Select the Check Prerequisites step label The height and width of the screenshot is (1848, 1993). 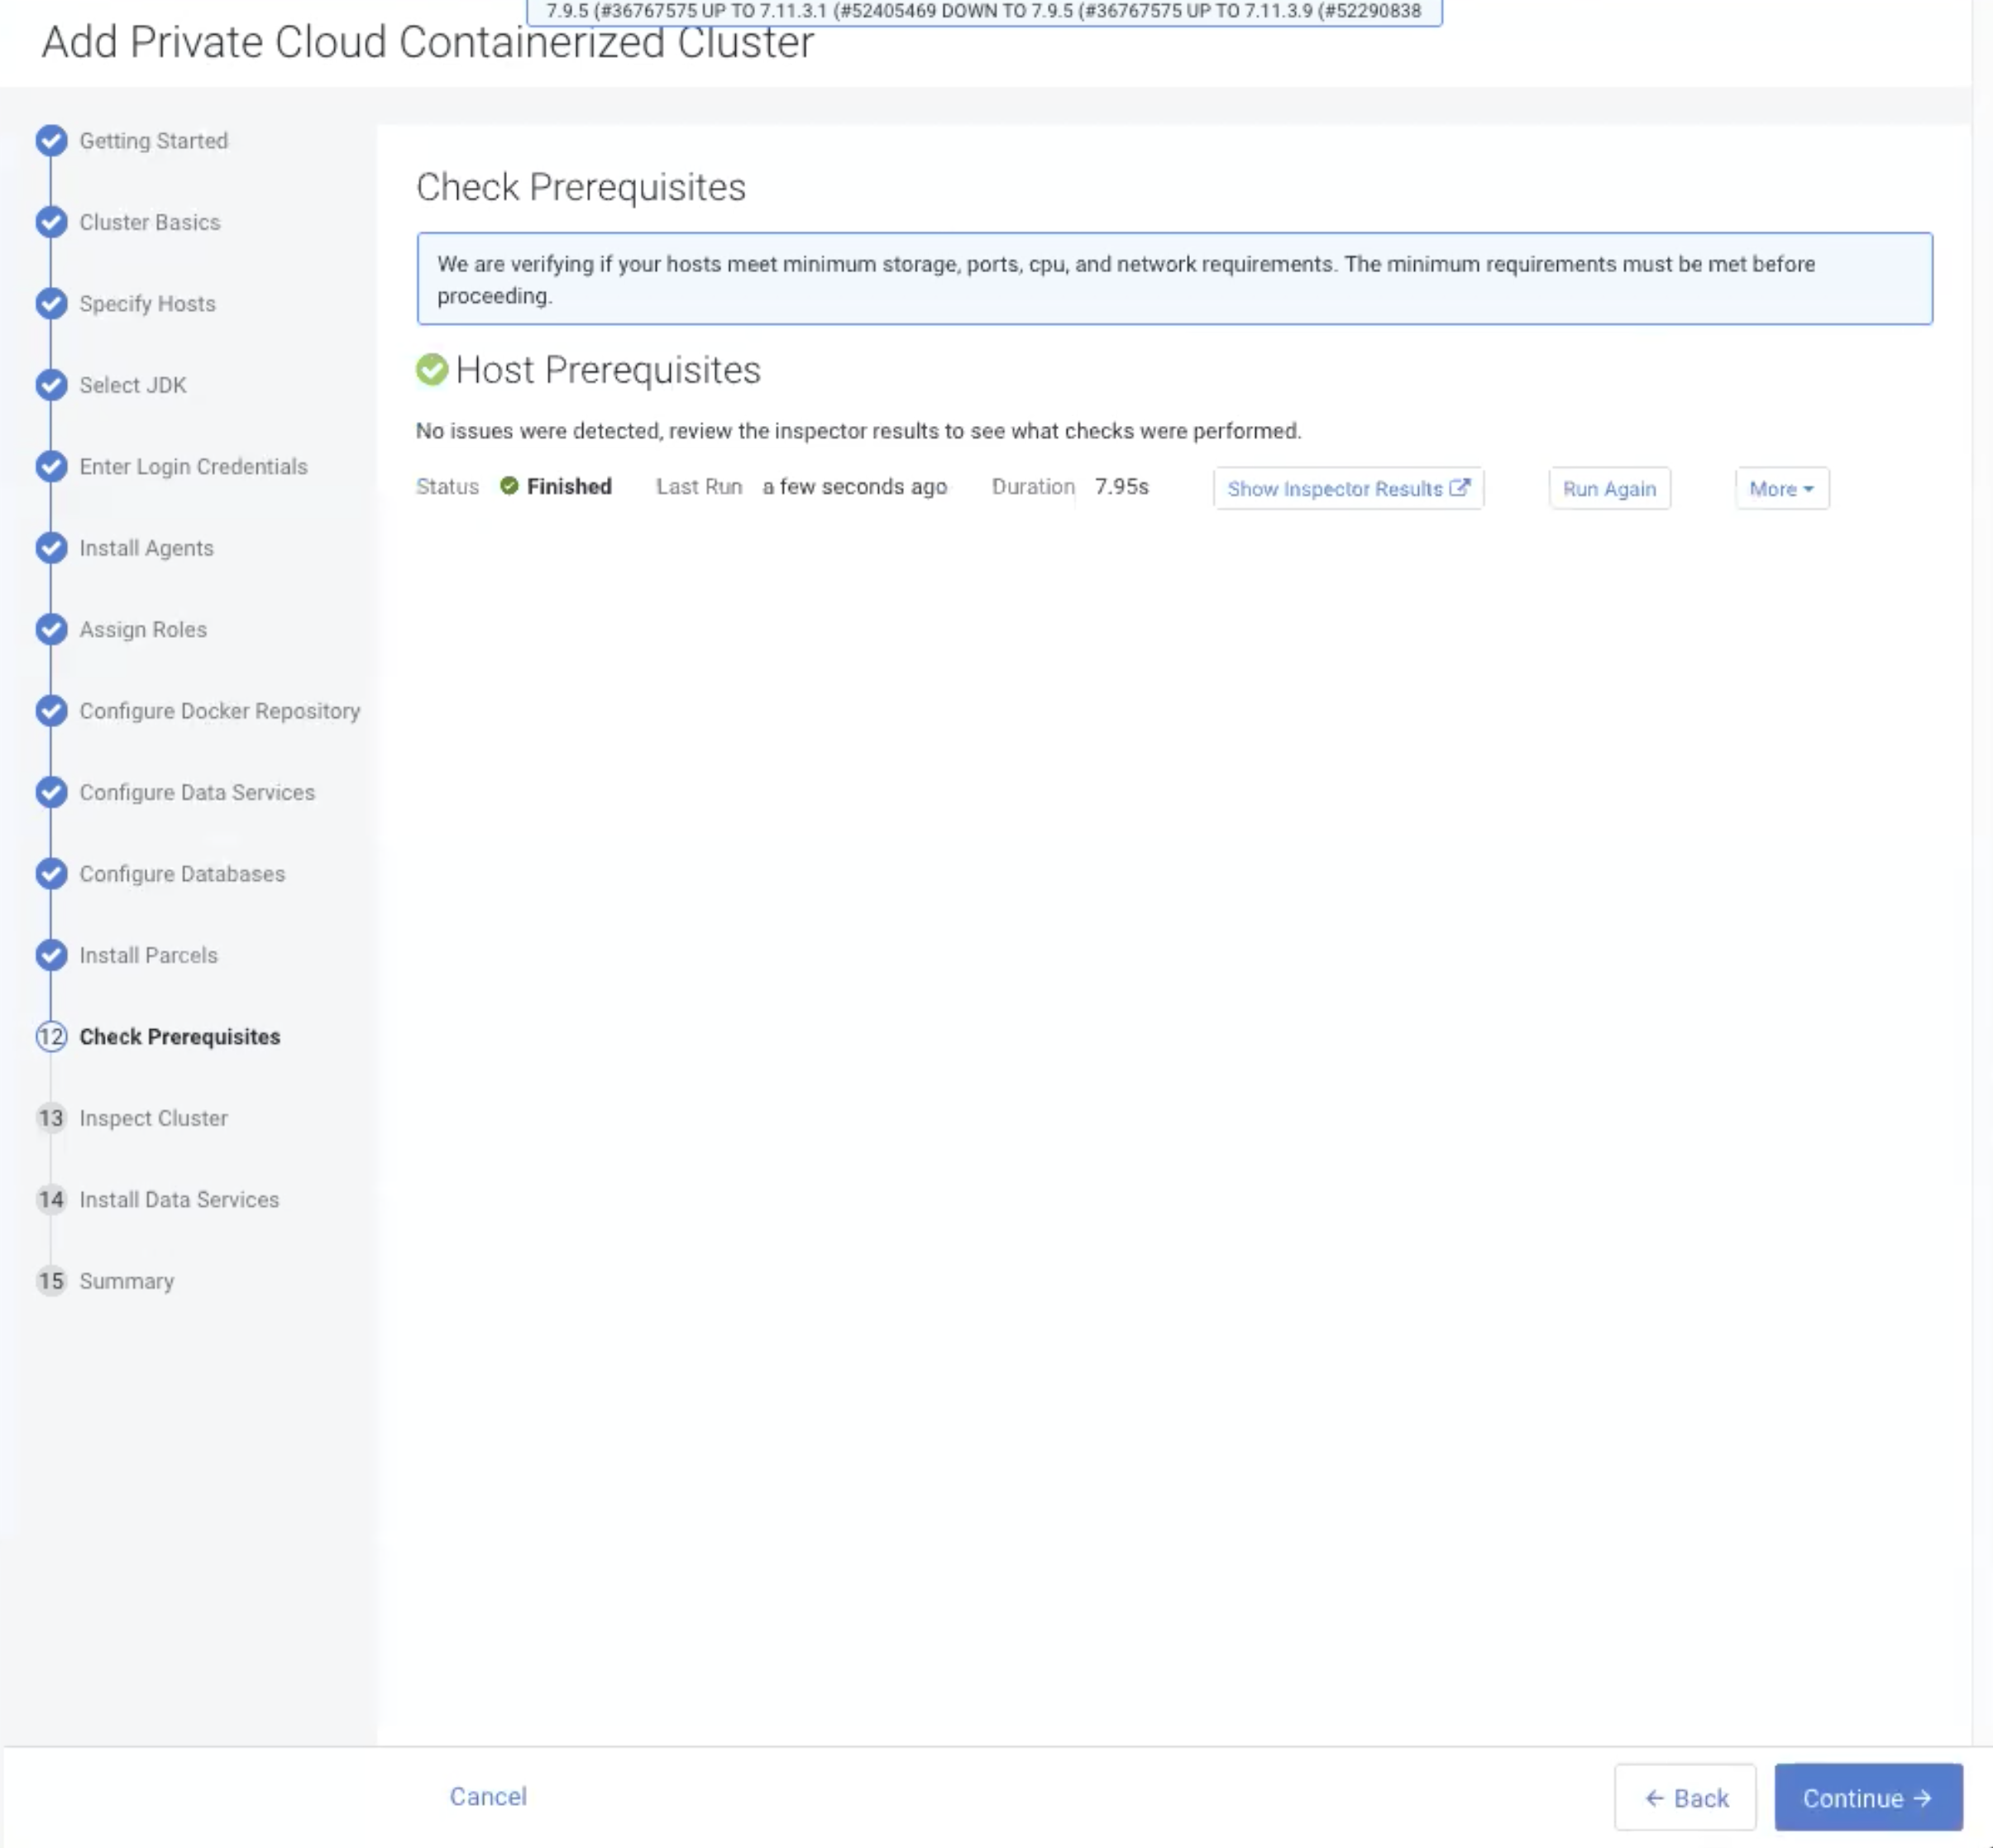tap(180, 1037)
